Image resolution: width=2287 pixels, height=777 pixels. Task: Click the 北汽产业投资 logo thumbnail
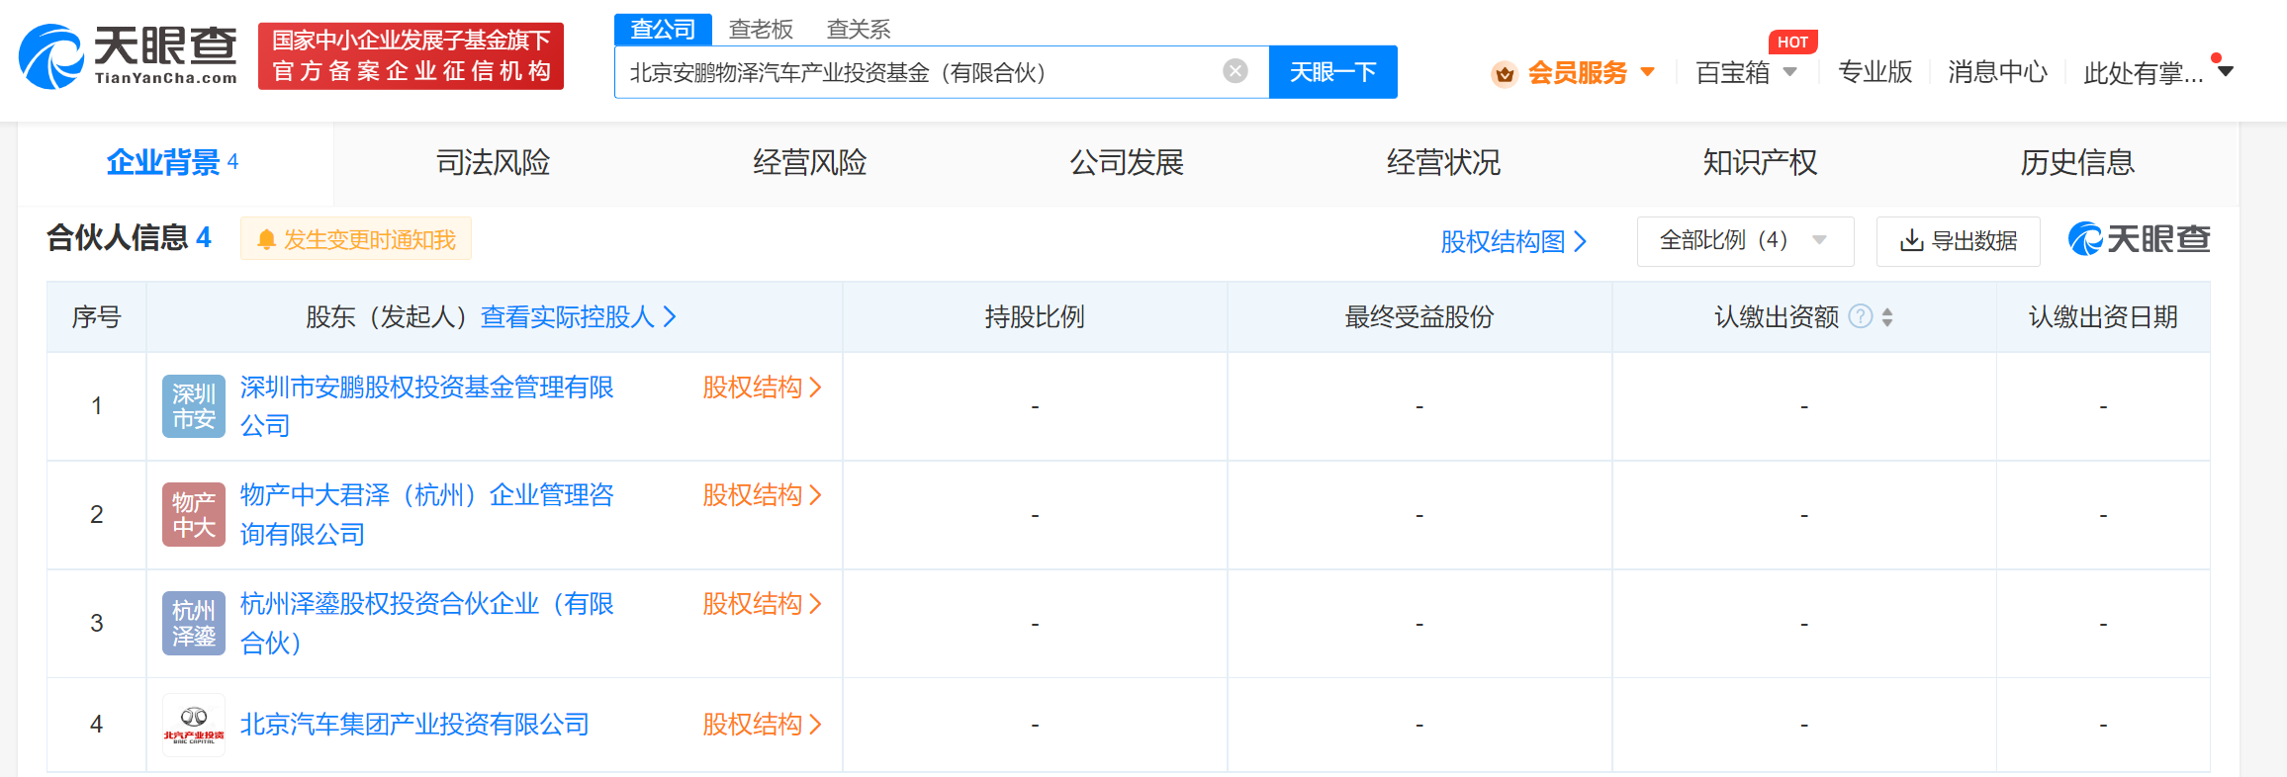[x=194, y=725]
